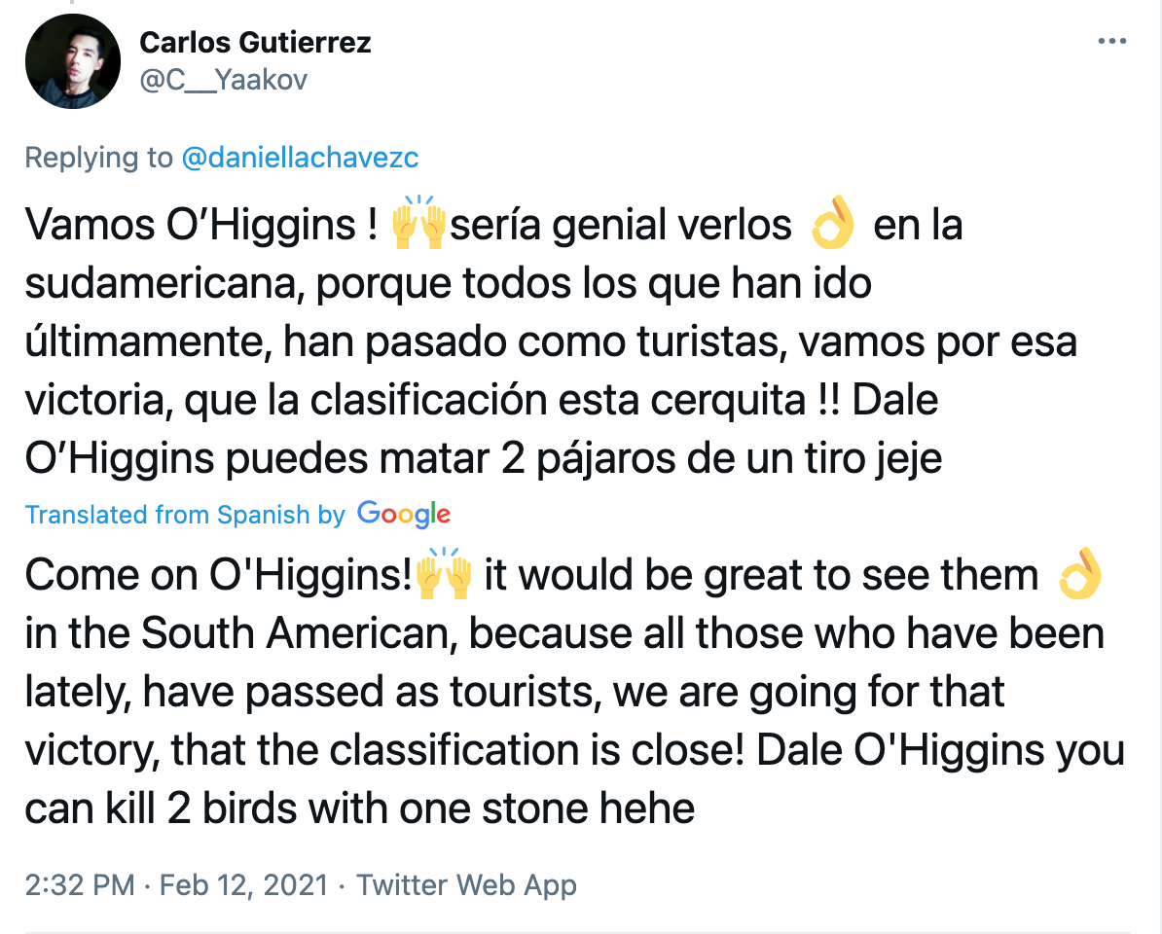Click "Vamos O'Higgins" at tweet start

click(191, 224)
